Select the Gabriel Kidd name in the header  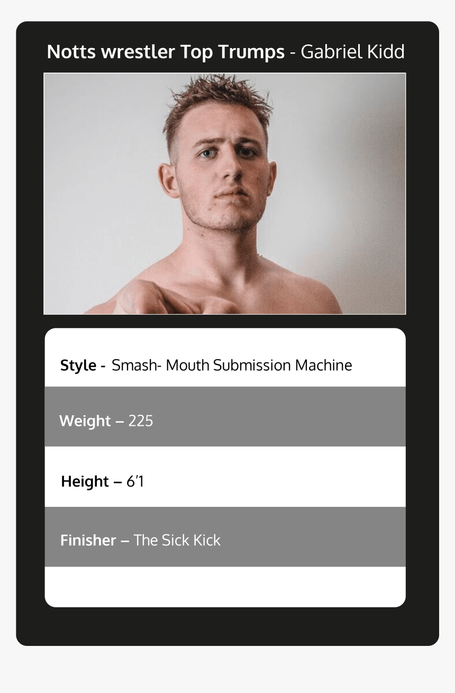pos(352,52)
